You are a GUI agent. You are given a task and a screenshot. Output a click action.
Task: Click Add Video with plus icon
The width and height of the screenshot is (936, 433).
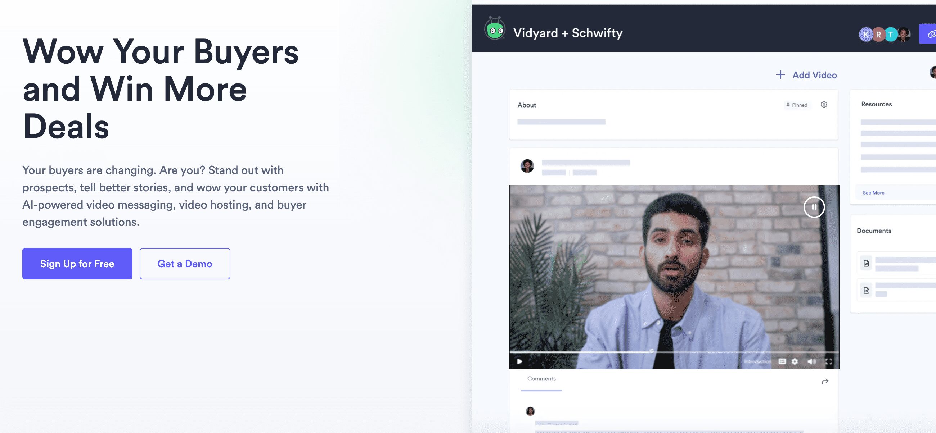pos(806,75)
